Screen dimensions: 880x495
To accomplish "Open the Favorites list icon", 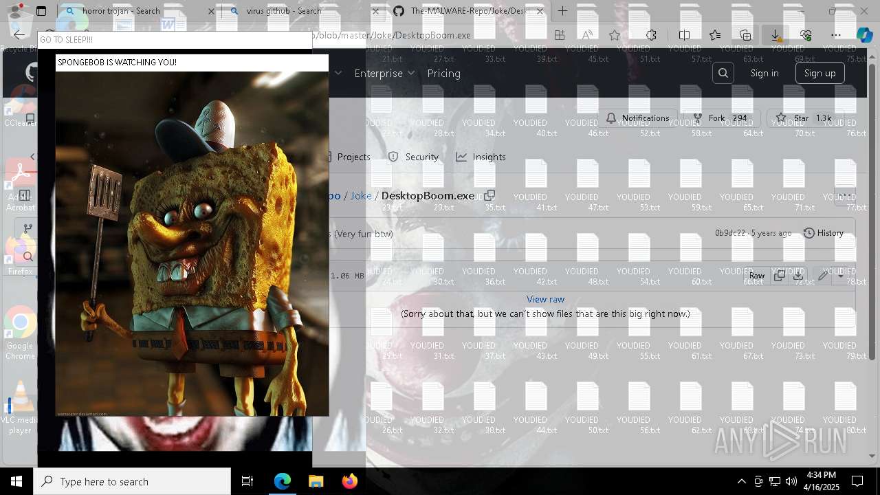I will point(715,35).
